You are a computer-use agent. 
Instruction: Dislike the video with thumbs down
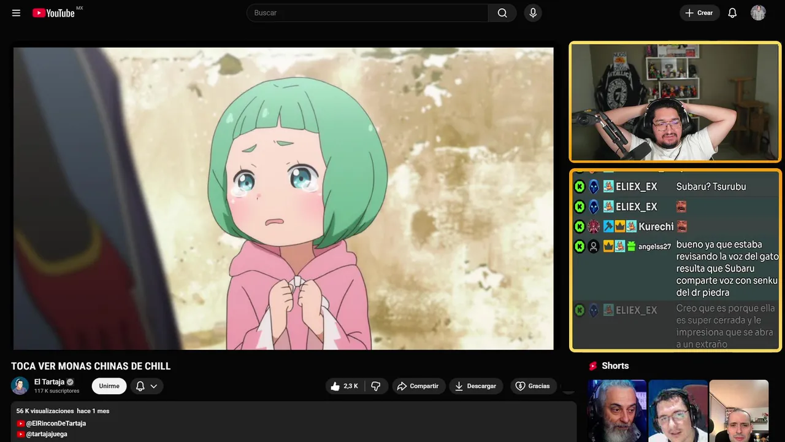click(x=376, y=386)
